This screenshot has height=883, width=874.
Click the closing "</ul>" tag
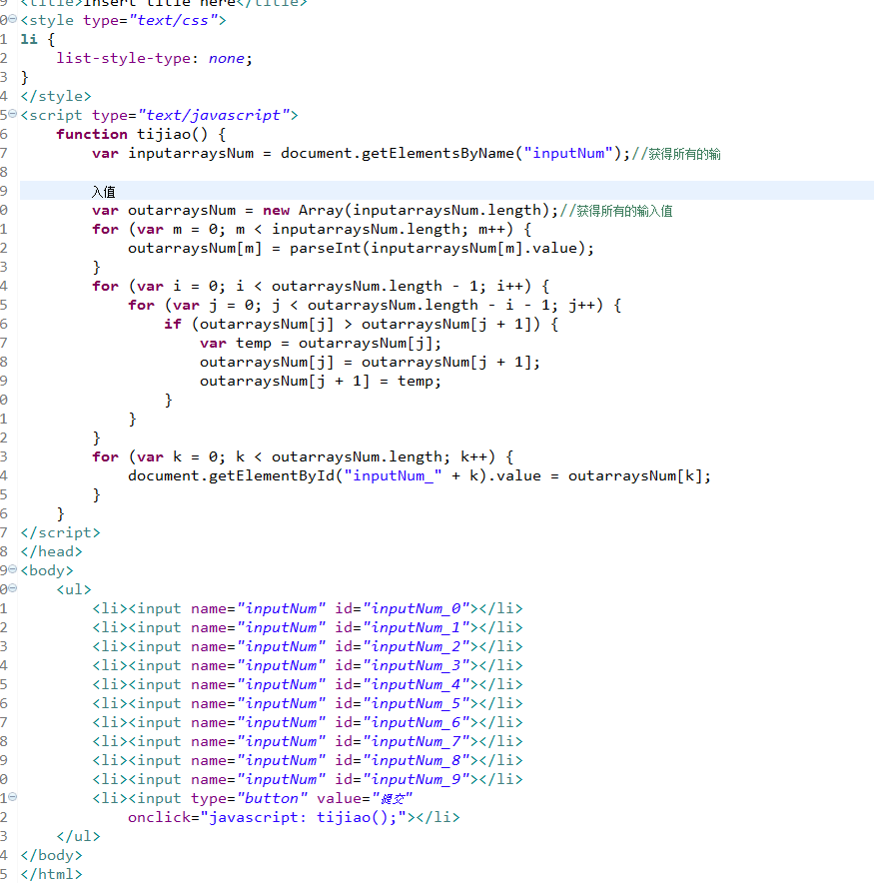pos(78,837)
